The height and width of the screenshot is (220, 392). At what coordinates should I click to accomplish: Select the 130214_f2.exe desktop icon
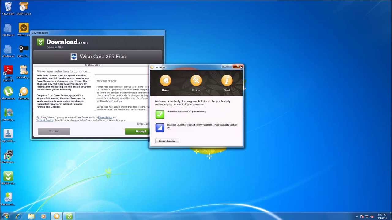[x=24, y=9]
